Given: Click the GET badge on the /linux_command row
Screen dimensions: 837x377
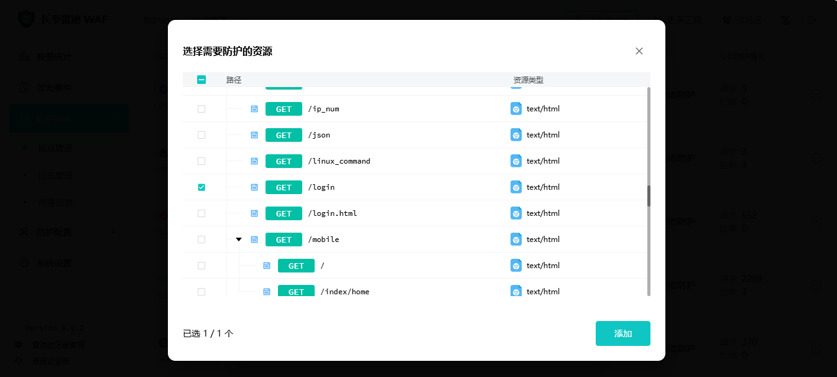Looking at the screenshot, I should (x=284, y=161).
